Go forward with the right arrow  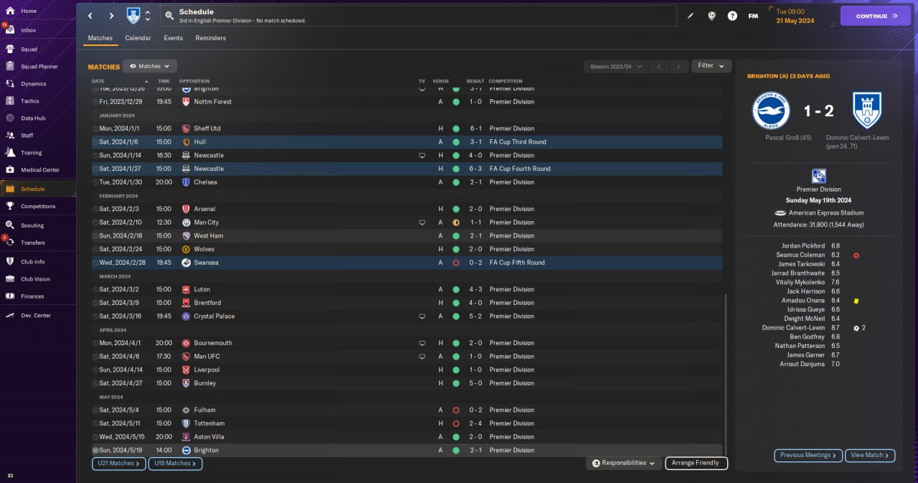(x=111, y=16)
